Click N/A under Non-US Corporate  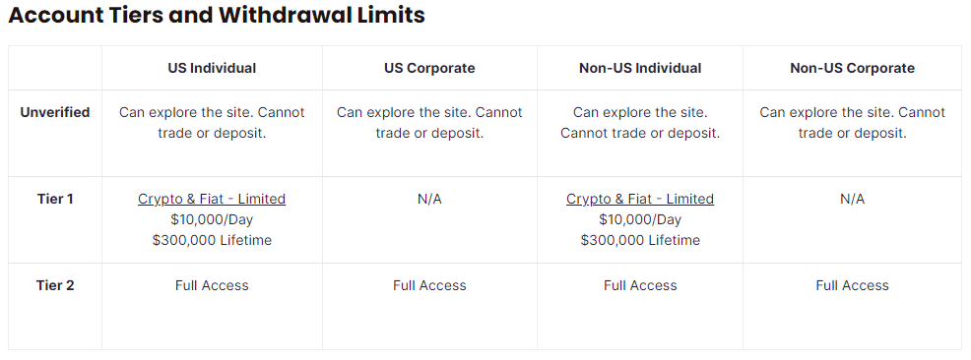click(x=852, y=199)
